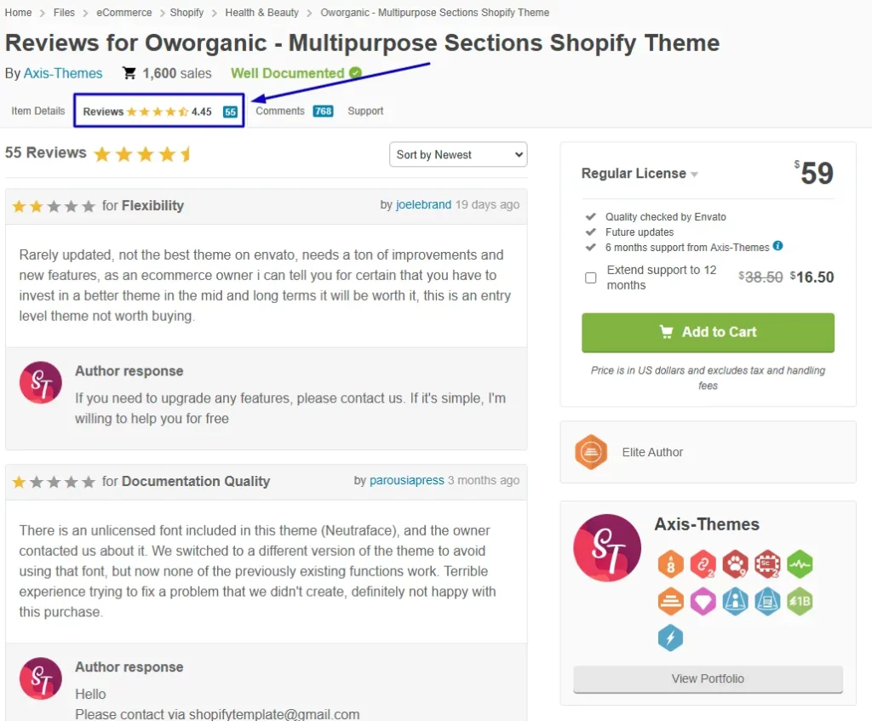Screen dimensions: 872x721
Task: Click the 1B sales hexagon badge
Action: (800, 602)
